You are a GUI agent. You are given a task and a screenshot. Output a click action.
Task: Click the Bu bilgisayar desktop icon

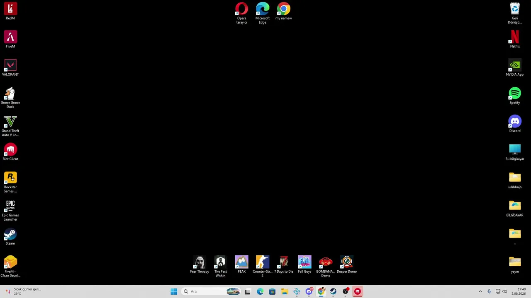coord(515,152)
